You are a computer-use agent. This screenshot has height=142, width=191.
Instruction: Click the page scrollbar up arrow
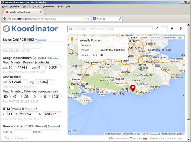(188, 24)
